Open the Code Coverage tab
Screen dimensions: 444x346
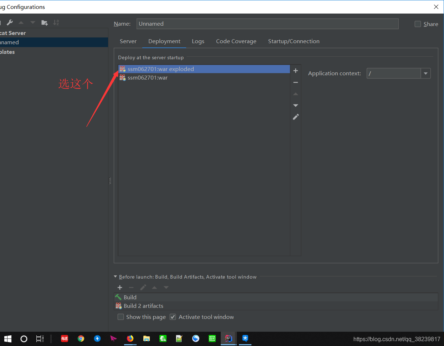(236, 41)
